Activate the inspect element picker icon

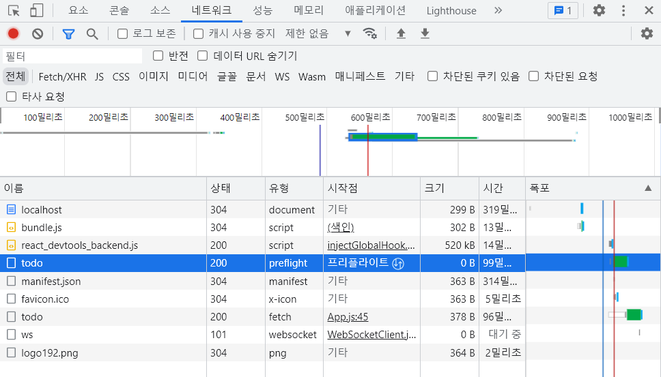tap(14, 10)
